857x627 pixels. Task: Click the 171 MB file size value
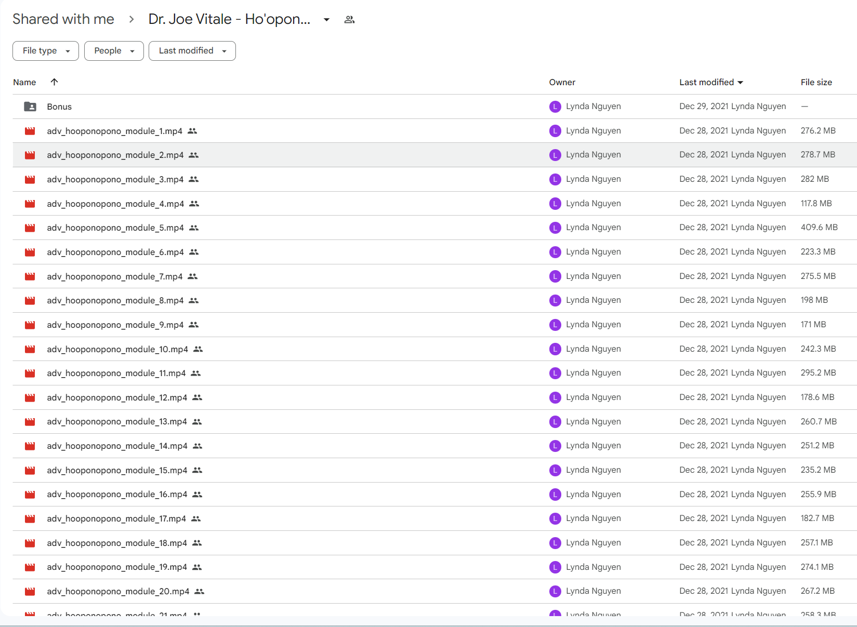813,324
